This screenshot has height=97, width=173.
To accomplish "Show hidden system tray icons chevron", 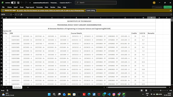I will pos(143,94).
